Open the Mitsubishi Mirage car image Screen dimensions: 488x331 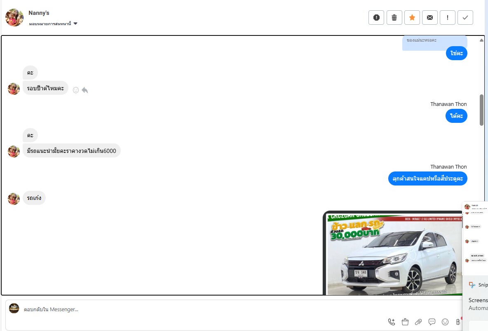pyautogui.click(x=393, y=253)
